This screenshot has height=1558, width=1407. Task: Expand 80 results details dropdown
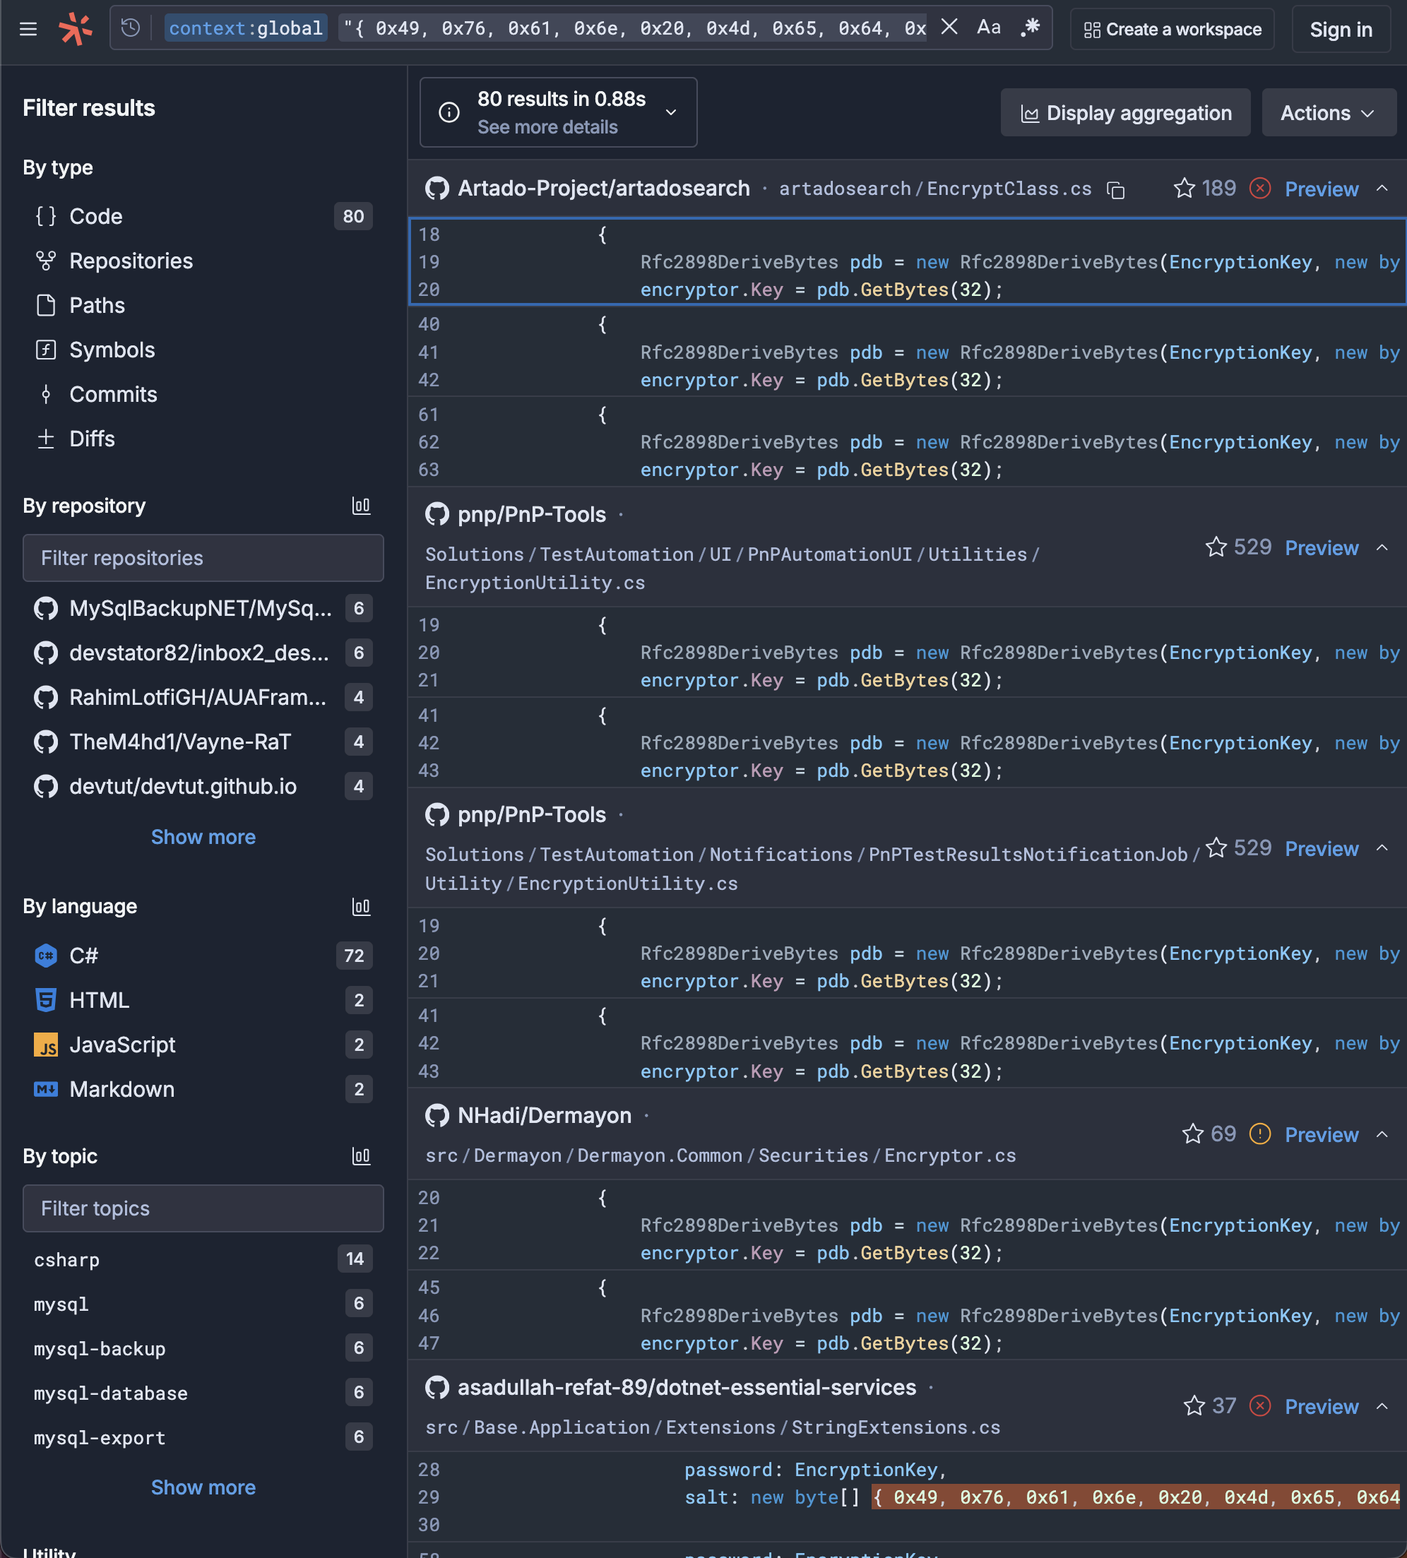tap(558, 113)
